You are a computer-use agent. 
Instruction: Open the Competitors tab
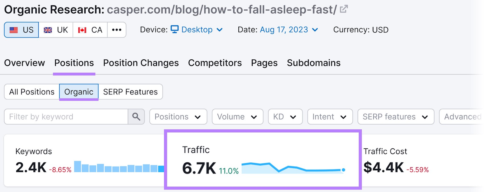(x=215, y=63)
